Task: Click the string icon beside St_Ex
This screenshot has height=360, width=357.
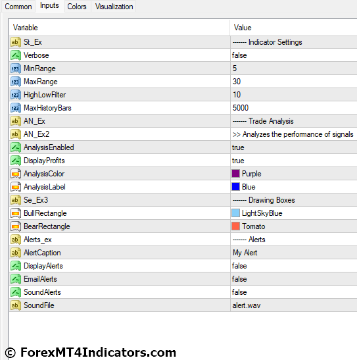Action: pyautogui.click(x=15, y=42)
